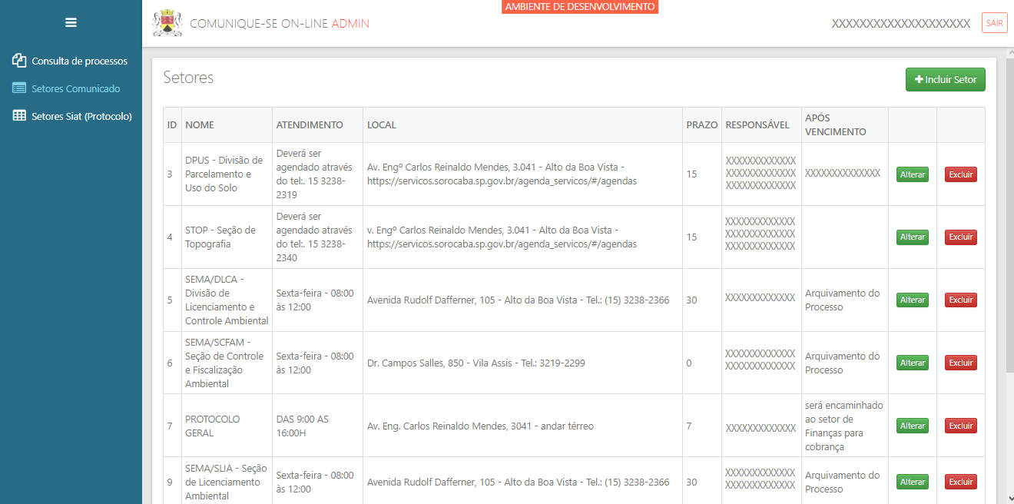Click Alterar for SEMA/DLCA row
1014x504 pixels.
point(913,300)
